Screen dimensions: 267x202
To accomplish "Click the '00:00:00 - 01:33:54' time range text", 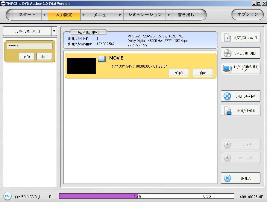I will click(152, 66).
